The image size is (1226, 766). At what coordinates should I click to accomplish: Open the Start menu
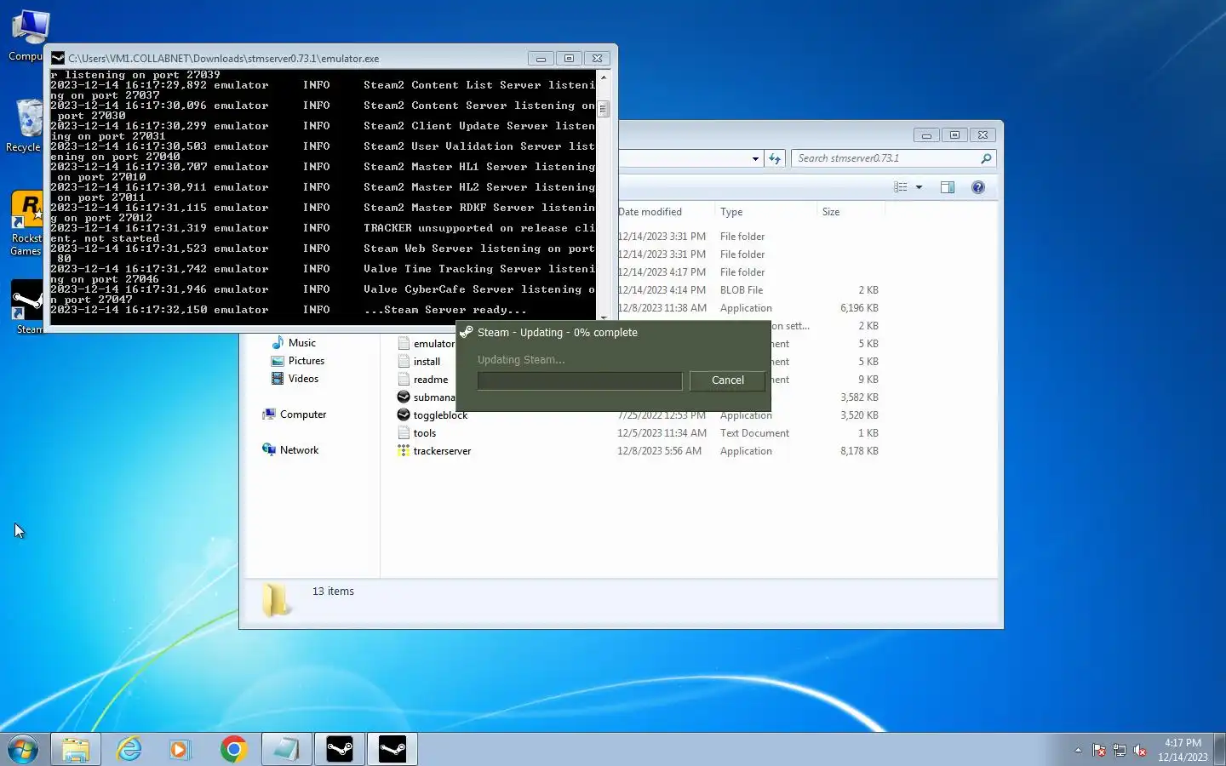tap(23, 749)
